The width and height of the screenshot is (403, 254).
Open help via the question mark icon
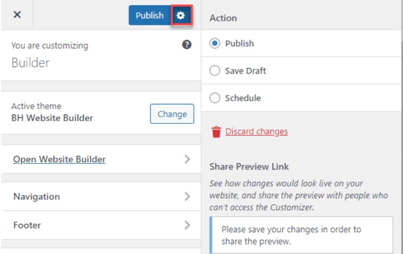(x=187, y=44)
